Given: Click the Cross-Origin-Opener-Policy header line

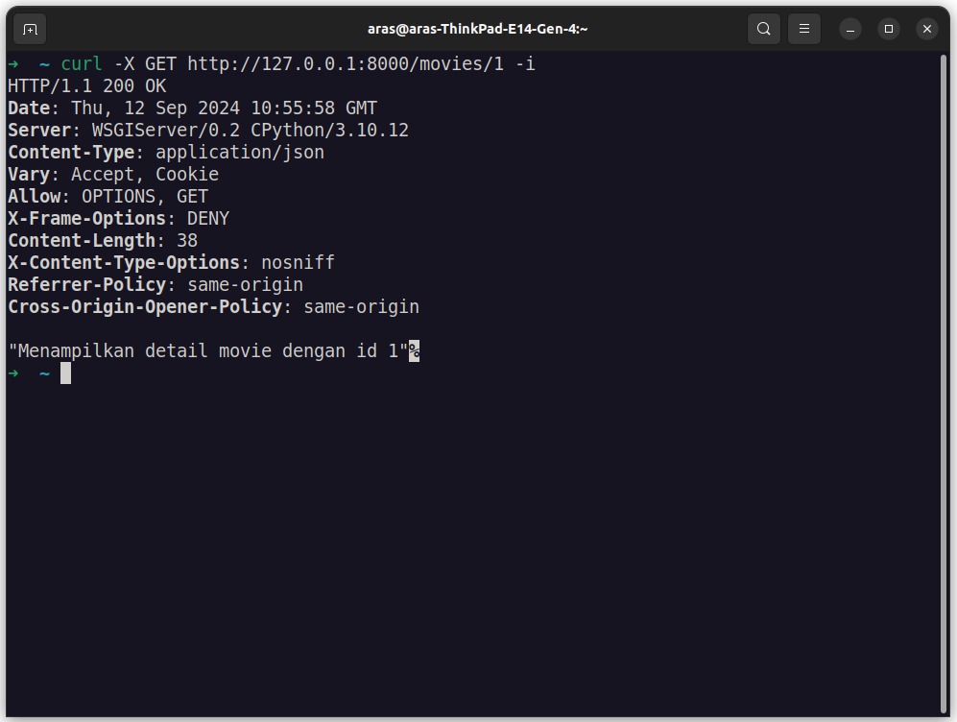Looking at the screenshot, I should pos(214,306).
